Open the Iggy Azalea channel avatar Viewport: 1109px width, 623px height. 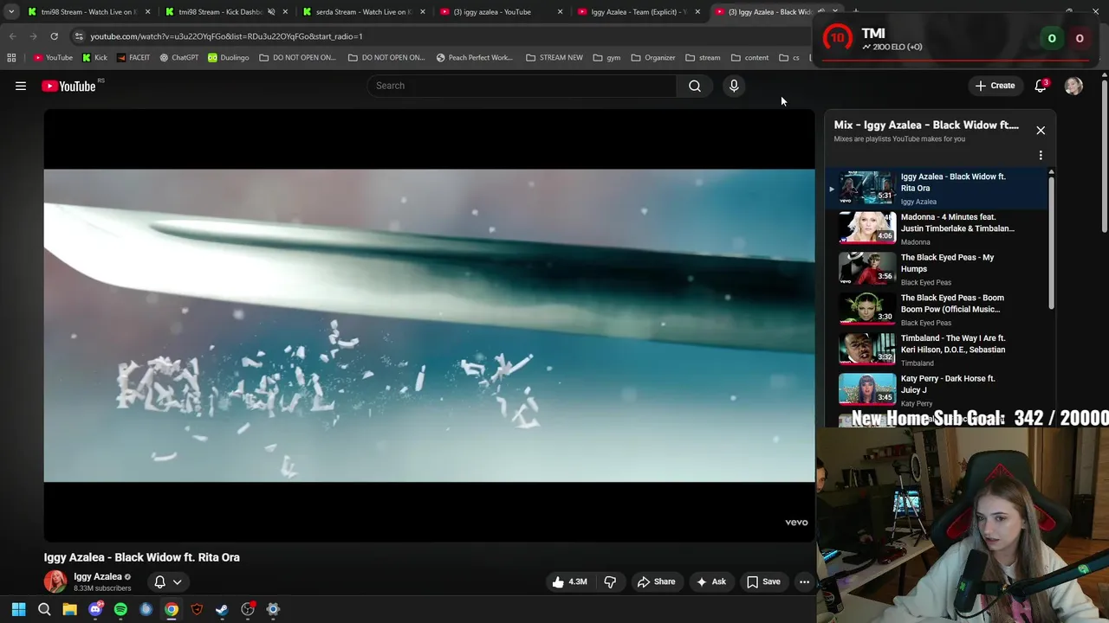(55, 581)
